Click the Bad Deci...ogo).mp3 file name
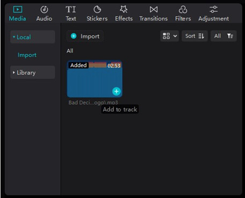245x198 pixels. click(93, 102)
